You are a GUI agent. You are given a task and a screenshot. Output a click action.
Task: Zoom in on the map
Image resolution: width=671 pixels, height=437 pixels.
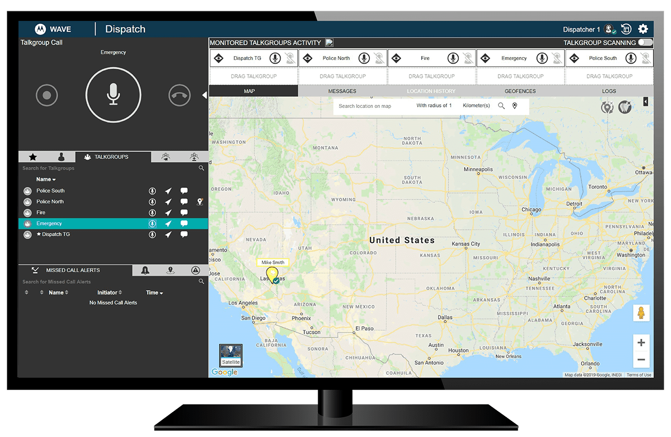[x=641, y=342]
